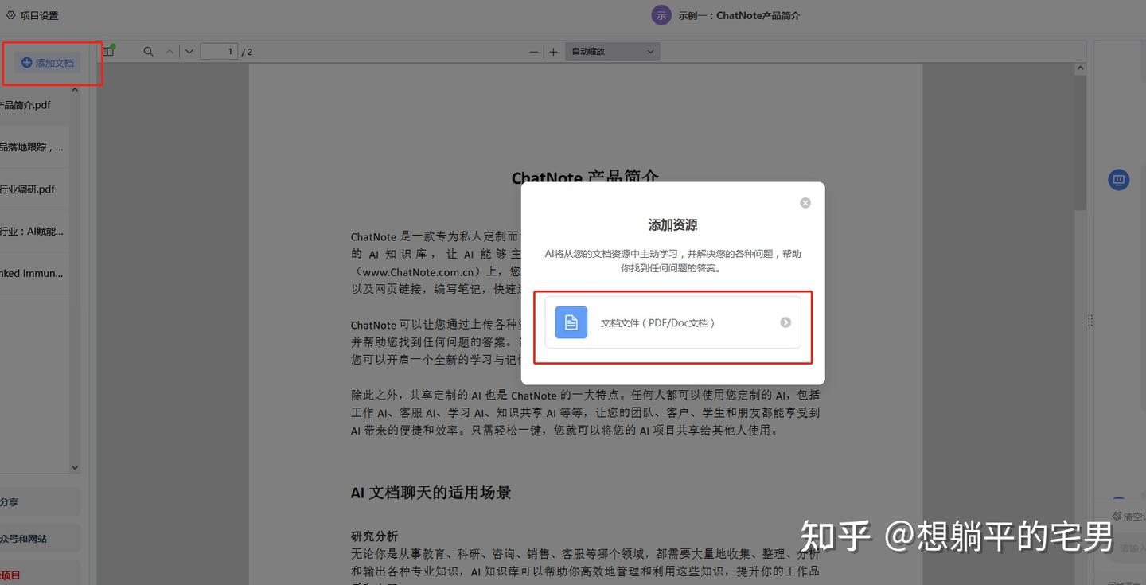Zoom out using the minus icon
This screenshot has height=585, width=1146.
coord(534,51)
